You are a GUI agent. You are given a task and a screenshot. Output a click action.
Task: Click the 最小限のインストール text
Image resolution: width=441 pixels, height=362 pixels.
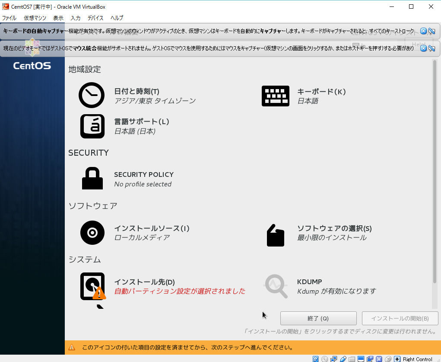click(332, 237)
